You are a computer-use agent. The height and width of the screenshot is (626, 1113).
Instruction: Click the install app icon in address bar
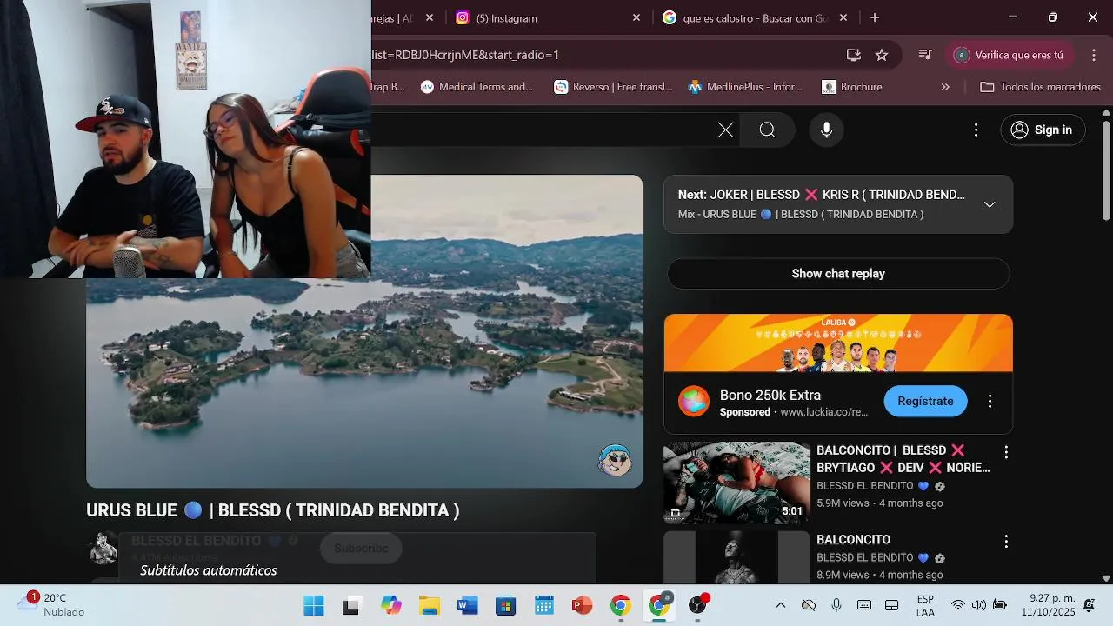[854, 55]
